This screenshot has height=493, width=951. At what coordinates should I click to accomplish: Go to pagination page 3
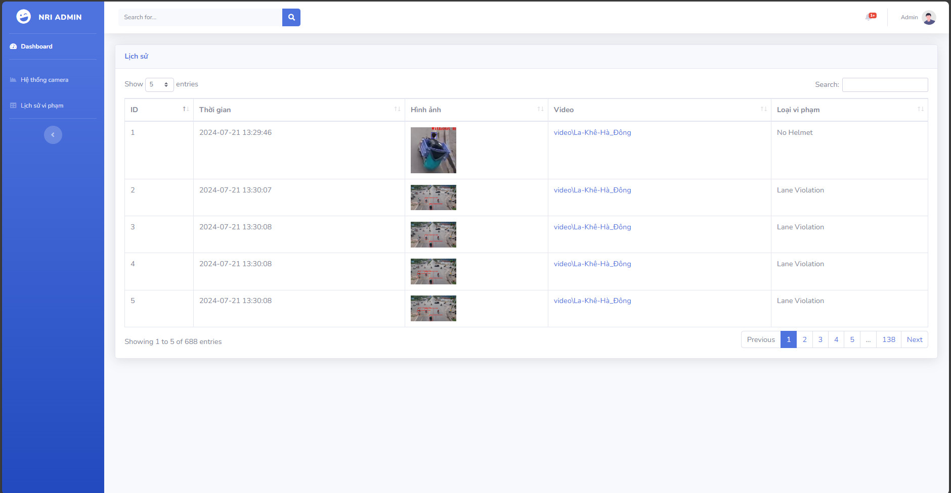click(820, 339)
